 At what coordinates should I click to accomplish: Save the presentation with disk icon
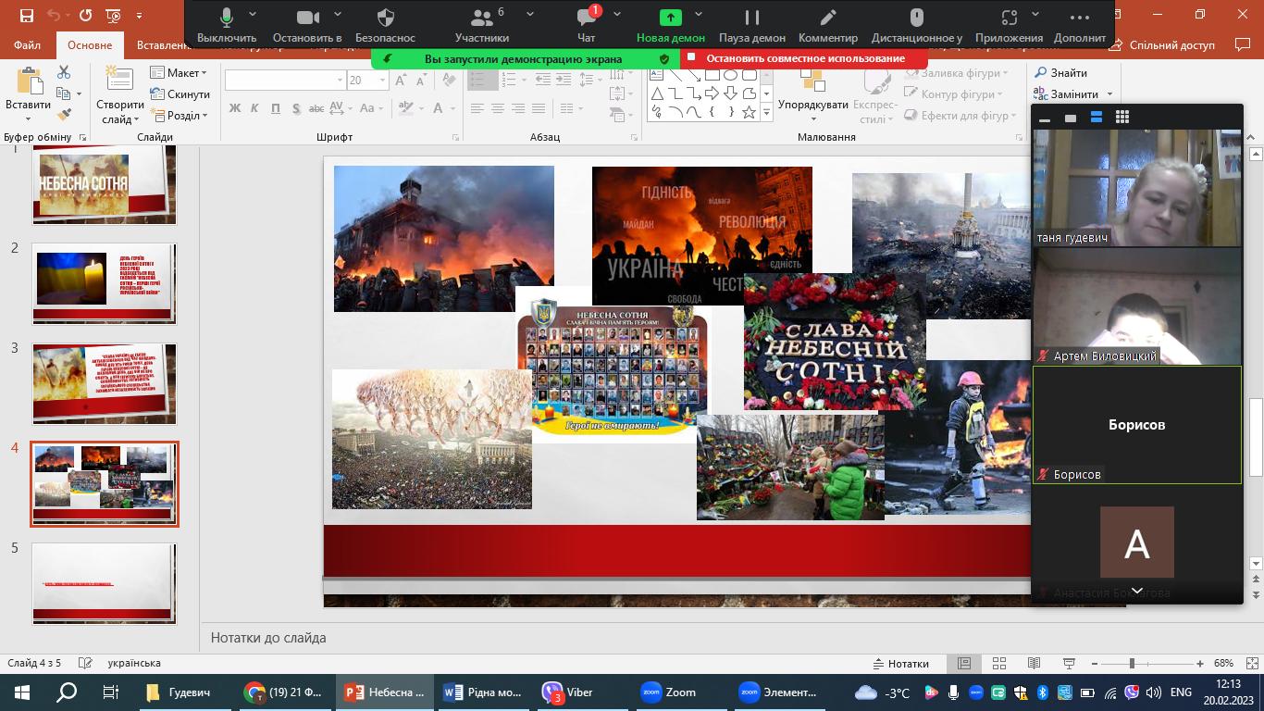[x=26, y=16]
